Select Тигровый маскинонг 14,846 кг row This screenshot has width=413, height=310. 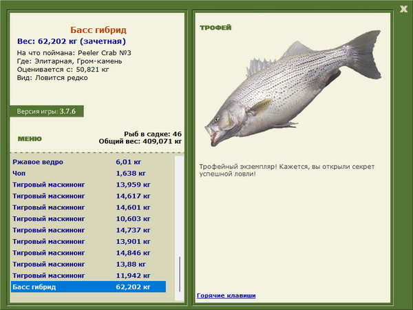(x=89, y=253)
